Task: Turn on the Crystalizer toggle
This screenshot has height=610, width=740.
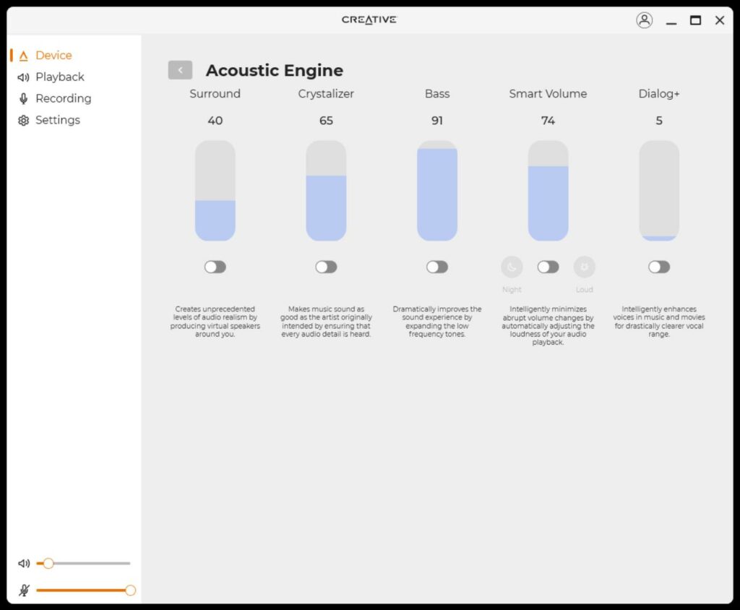Action: coord(326,267)
